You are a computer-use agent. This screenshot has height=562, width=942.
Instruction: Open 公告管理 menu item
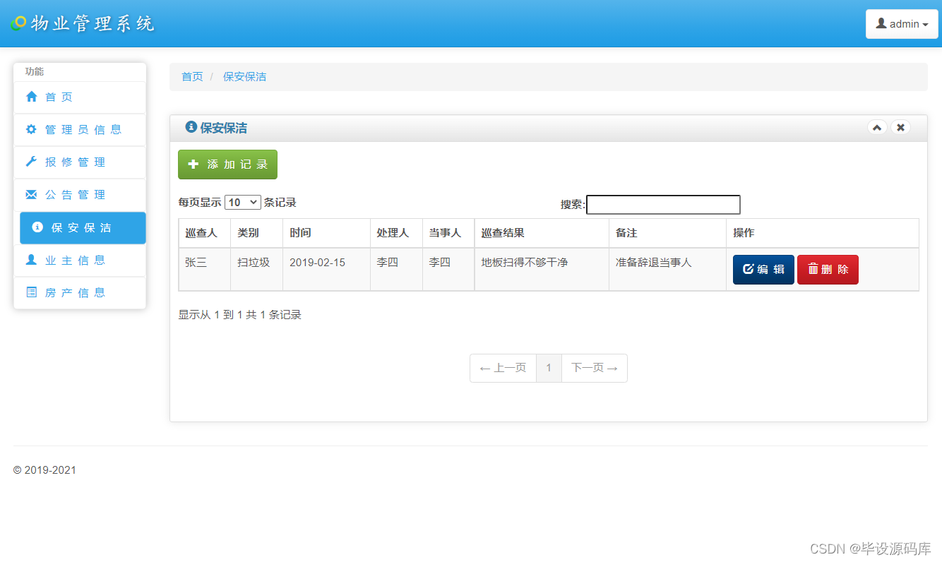click(80, 194)
